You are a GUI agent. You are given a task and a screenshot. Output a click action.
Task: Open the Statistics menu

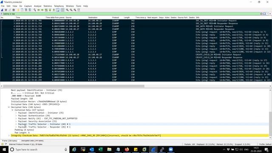[x=48, y=6]
